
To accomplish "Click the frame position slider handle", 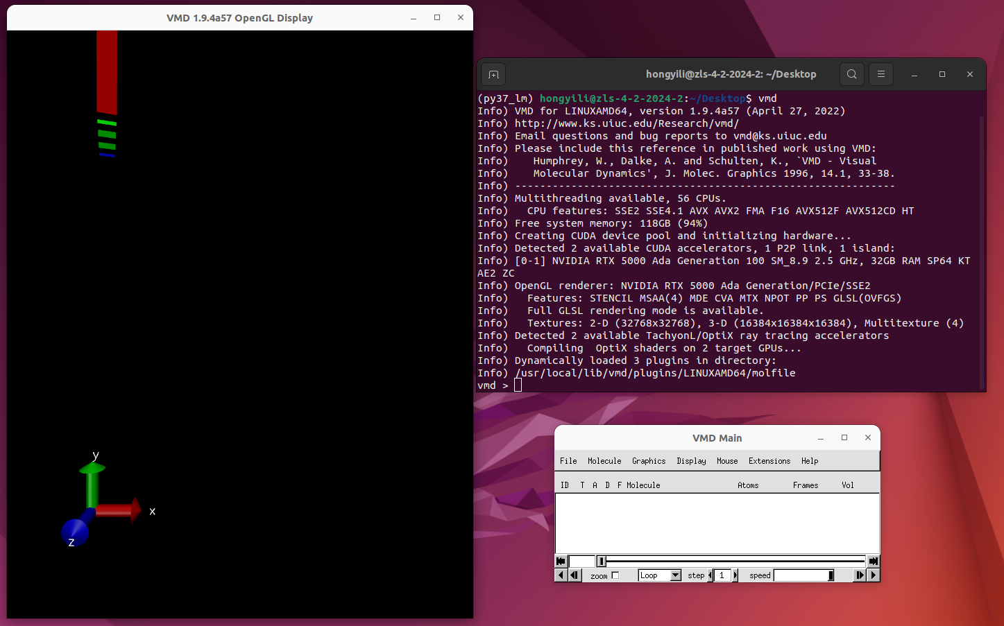I will (x=602, y=561).
